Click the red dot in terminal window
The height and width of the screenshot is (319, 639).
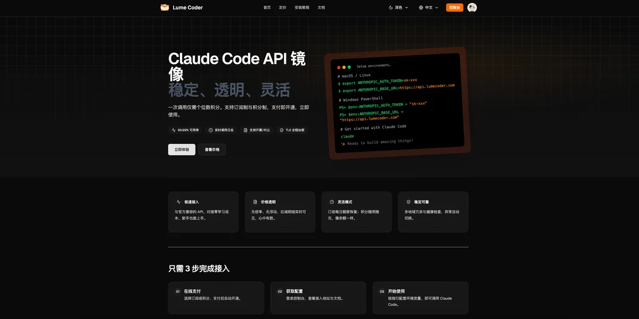(x=339, y=68)
